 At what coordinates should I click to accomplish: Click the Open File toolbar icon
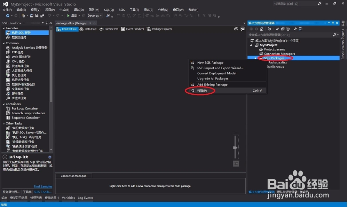[32, 16]
